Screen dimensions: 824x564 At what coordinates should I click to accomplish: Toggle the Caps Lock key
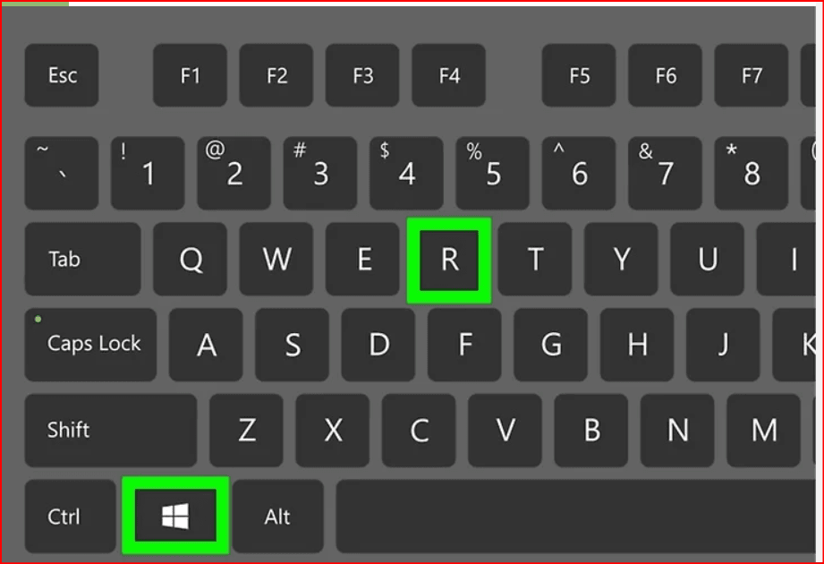90,345
